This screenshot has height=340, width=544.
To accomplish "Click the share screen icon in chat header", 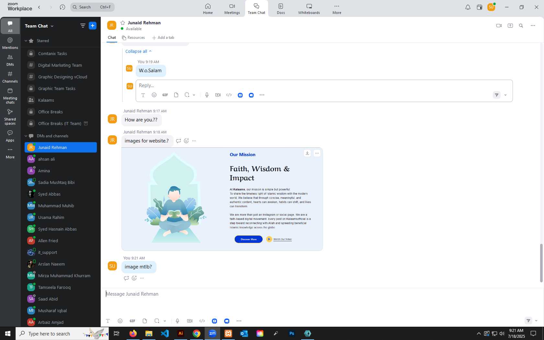I will (x=510, y=26).
